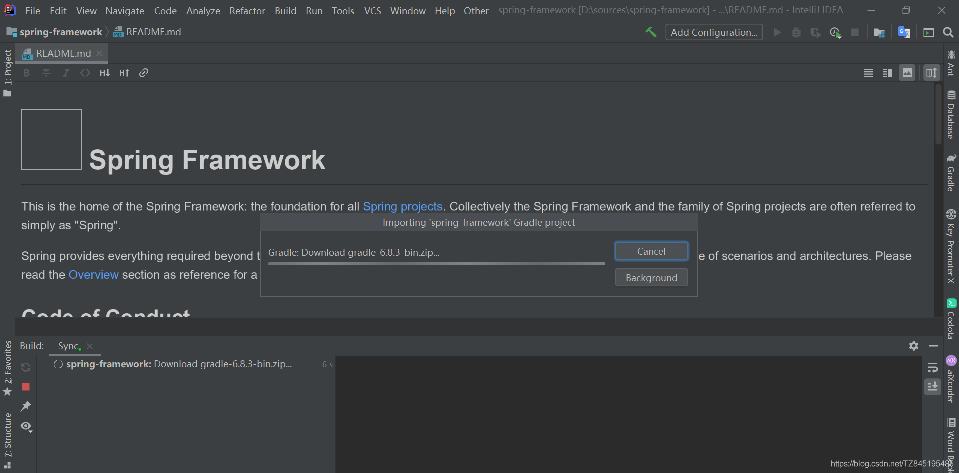Viewport: 959px width, 473px height.
Task: Open Project Structure icon
Action: [879, 32]
